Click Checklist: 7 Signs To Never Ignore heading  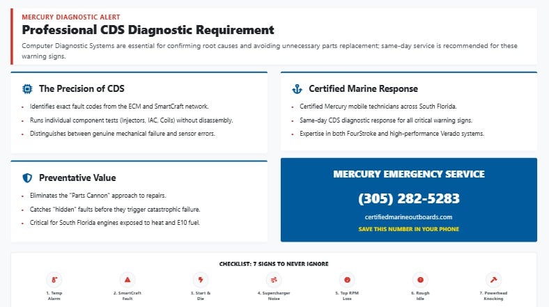(274, 264)
